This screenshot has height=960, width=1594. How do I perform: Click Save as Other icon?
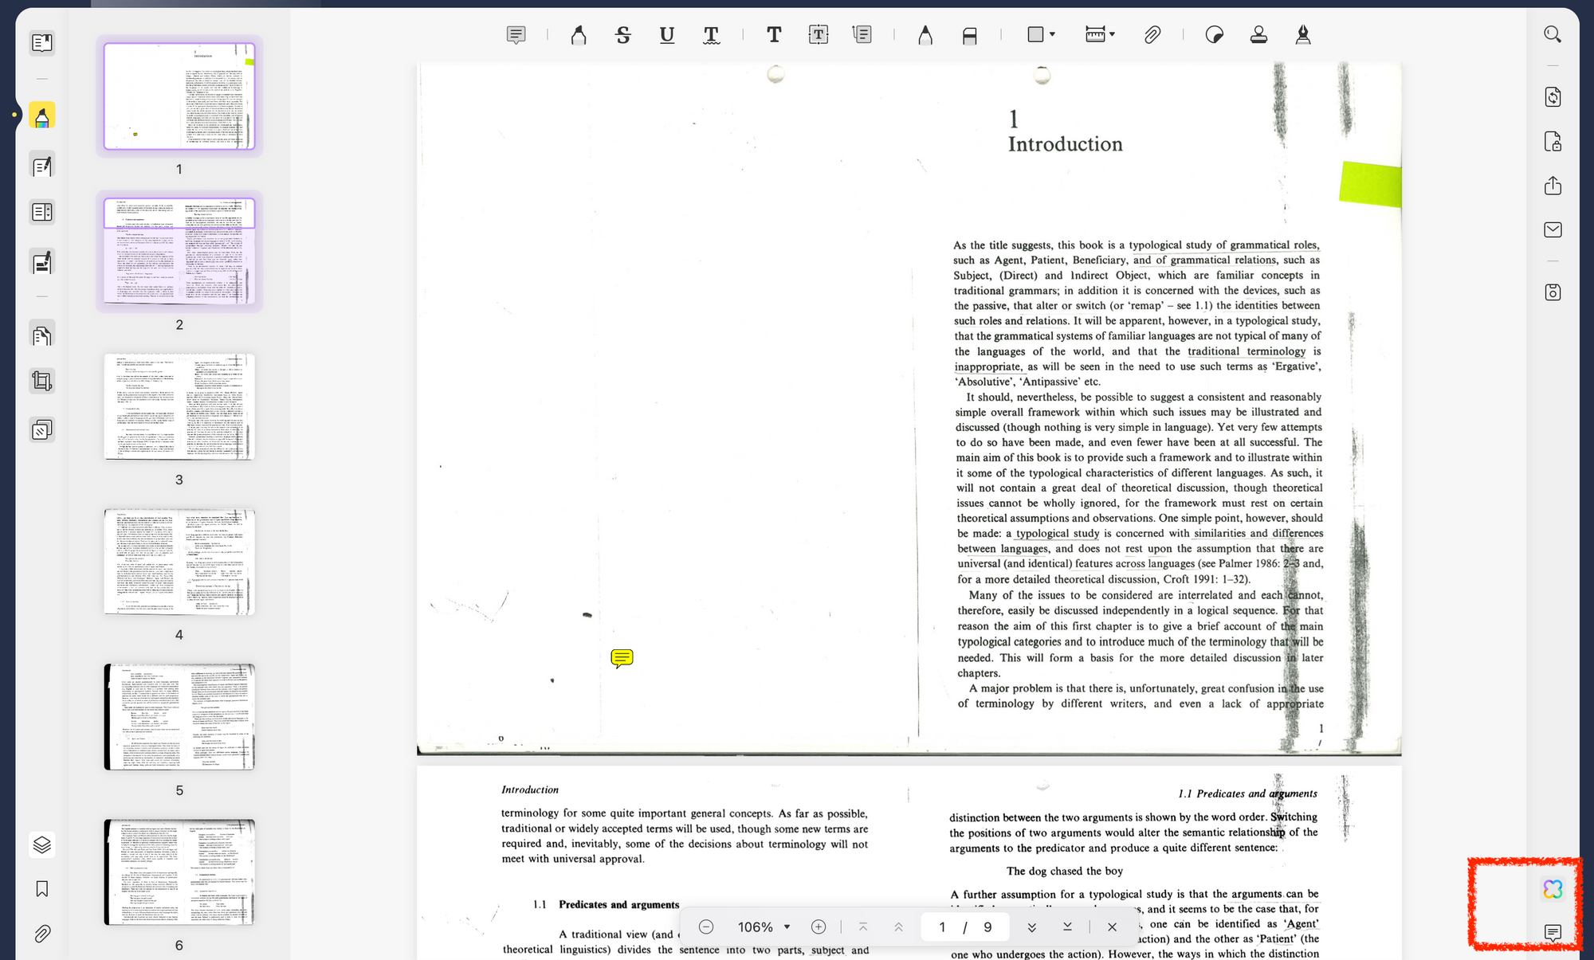point(1553,292)
